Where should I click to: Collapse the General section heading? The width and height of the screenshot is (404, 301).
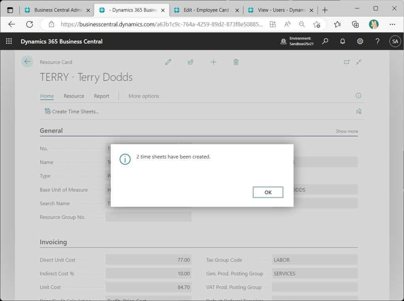(51, 131)
